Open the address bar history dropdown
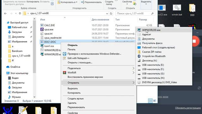This screenshot has width=202, height=114. click(x=107, y=13)
